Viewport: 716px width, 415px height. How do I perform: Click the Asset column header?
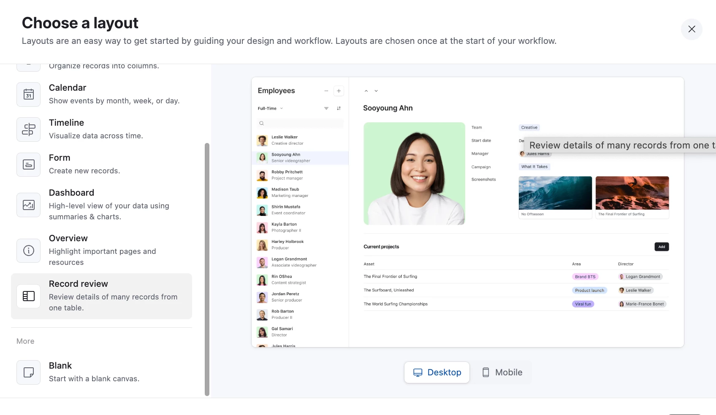click(x=369, y=264)
